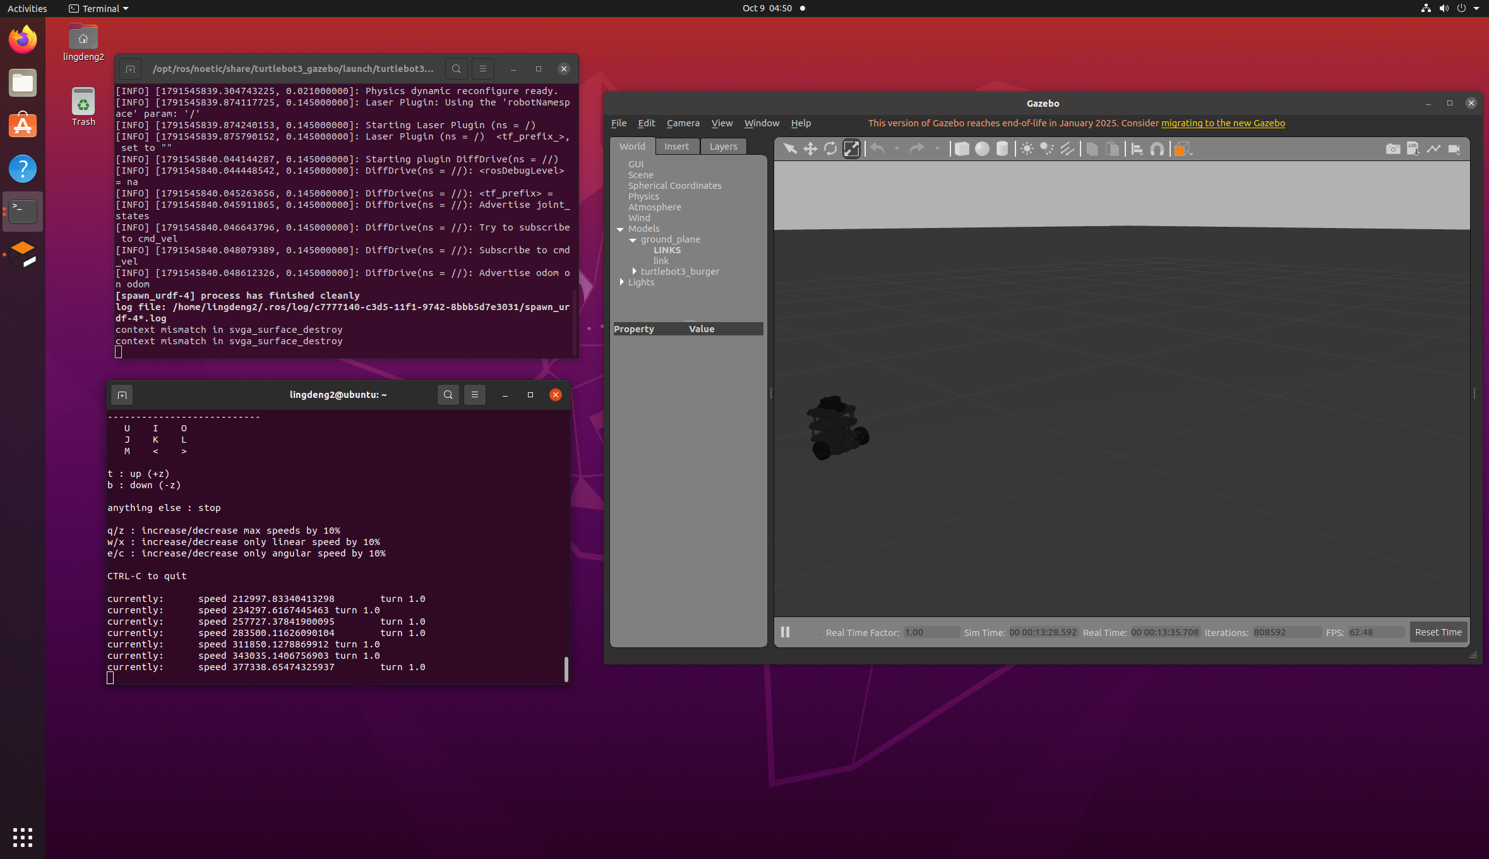Insert a sphere shape
The width and height of the screenshot is (1489, 859).
pyautogui.click(x=982, y=149)
